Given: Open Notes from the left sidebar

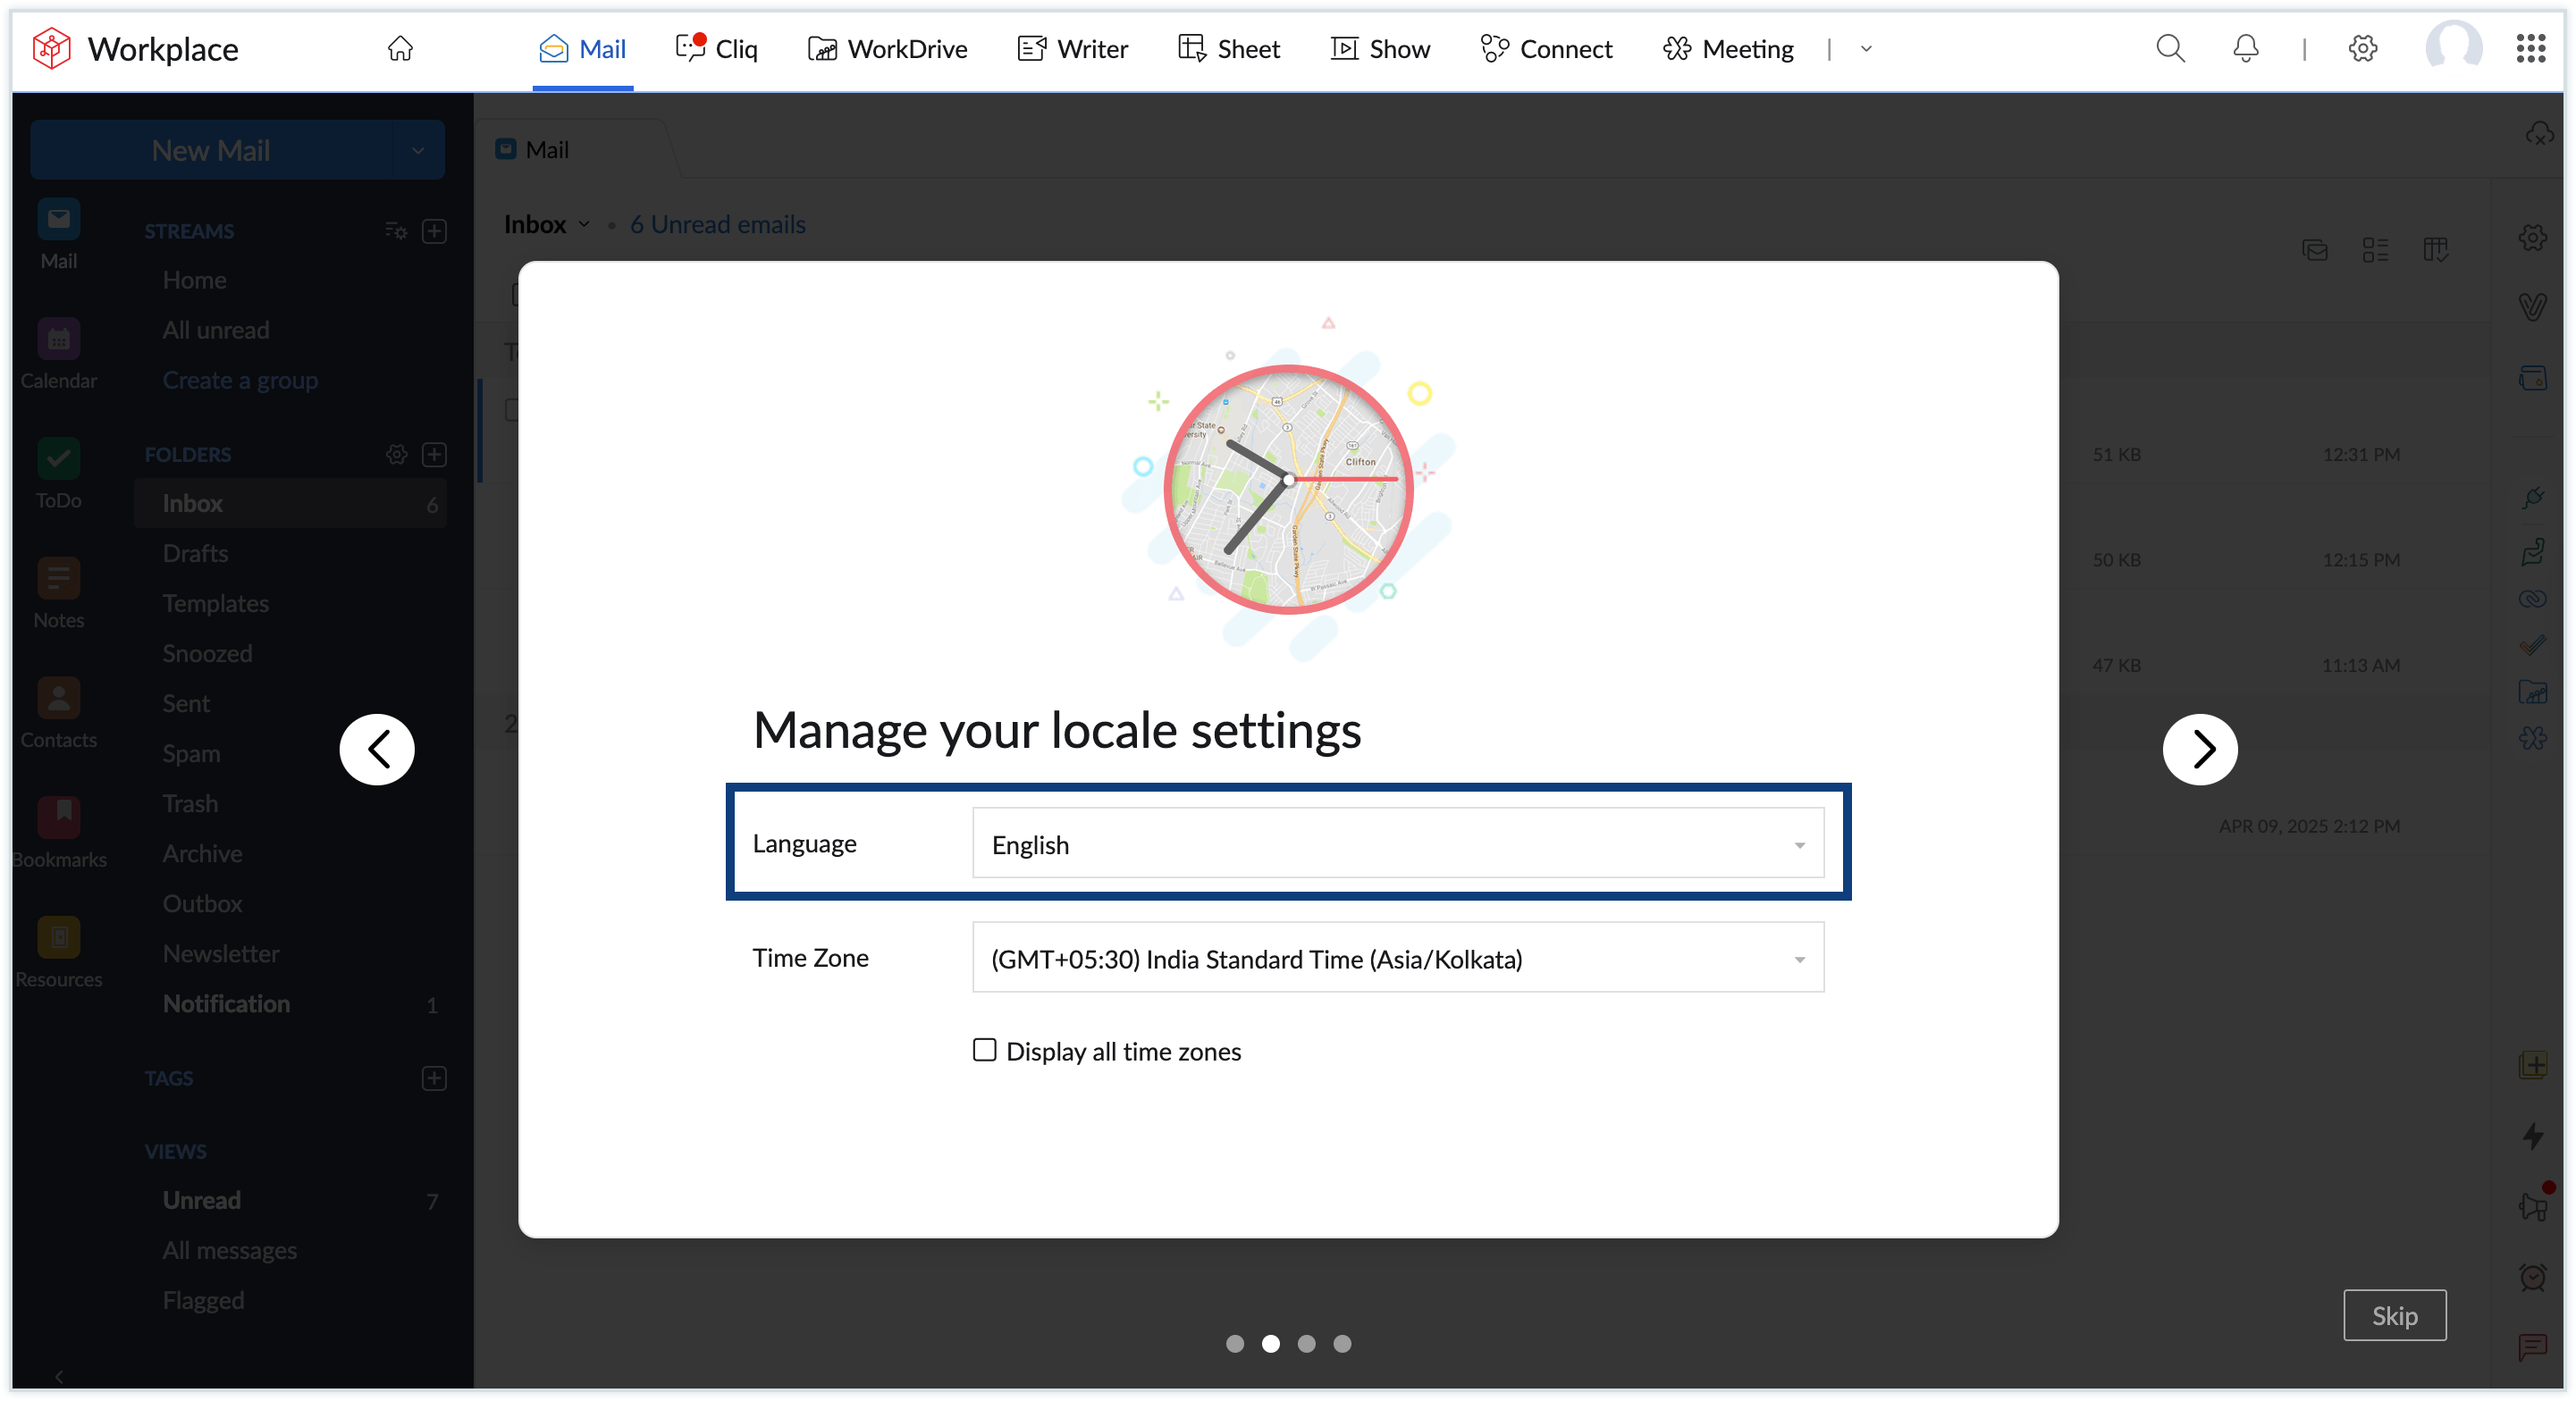Looking at the screenshot, I should point(59,592).
